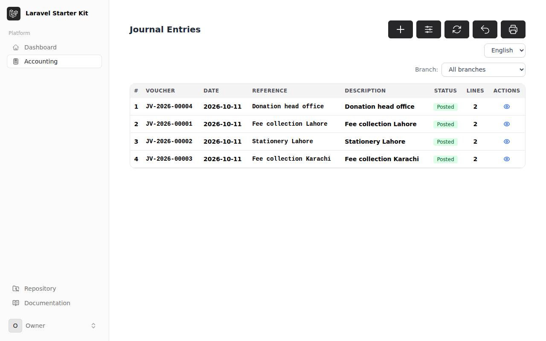Screen dimensions: 546x341
Task: Click voucher JV-2026-00003
Action: [x=169, y=159]
